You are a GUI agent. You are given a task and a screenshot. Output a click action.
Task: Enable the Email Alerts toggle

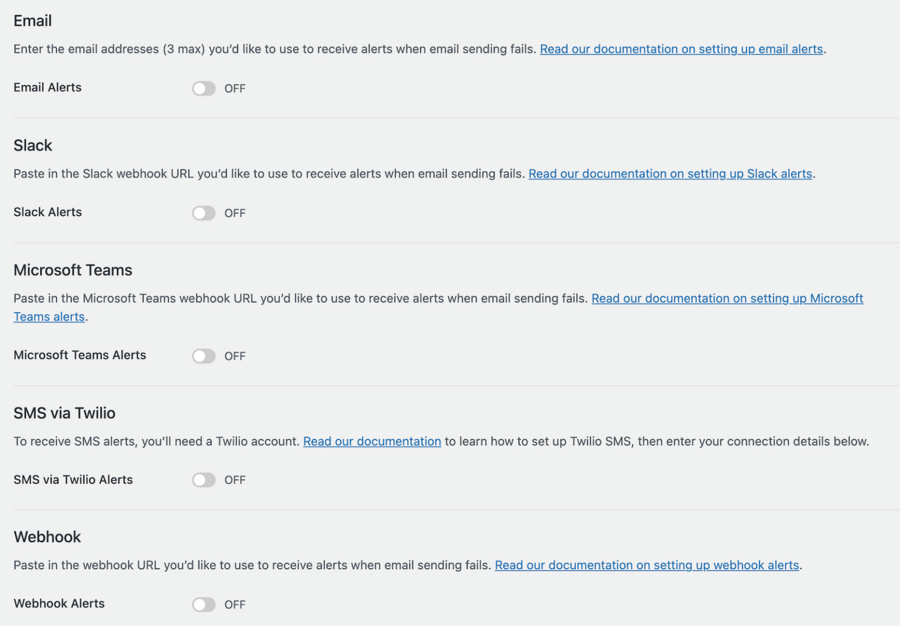coord(203,89)
